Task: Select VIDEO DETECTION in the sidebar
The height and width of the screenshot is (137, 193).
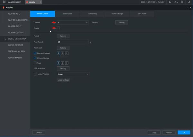Action: point(15,39)
